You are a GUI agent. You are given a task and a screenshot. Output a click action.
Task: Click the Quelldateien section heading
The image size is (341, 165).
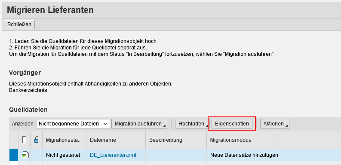coord(28,110)
